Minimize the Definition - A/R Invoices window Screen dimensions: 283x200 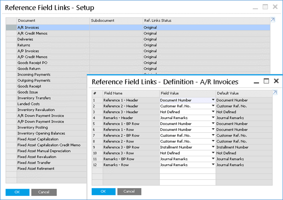256,82
